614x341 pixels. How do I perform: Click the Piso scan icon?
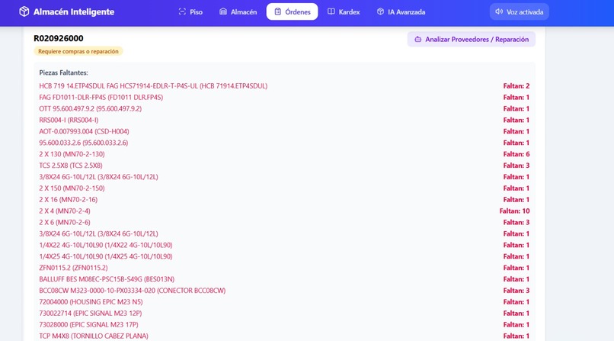(182, 11)
